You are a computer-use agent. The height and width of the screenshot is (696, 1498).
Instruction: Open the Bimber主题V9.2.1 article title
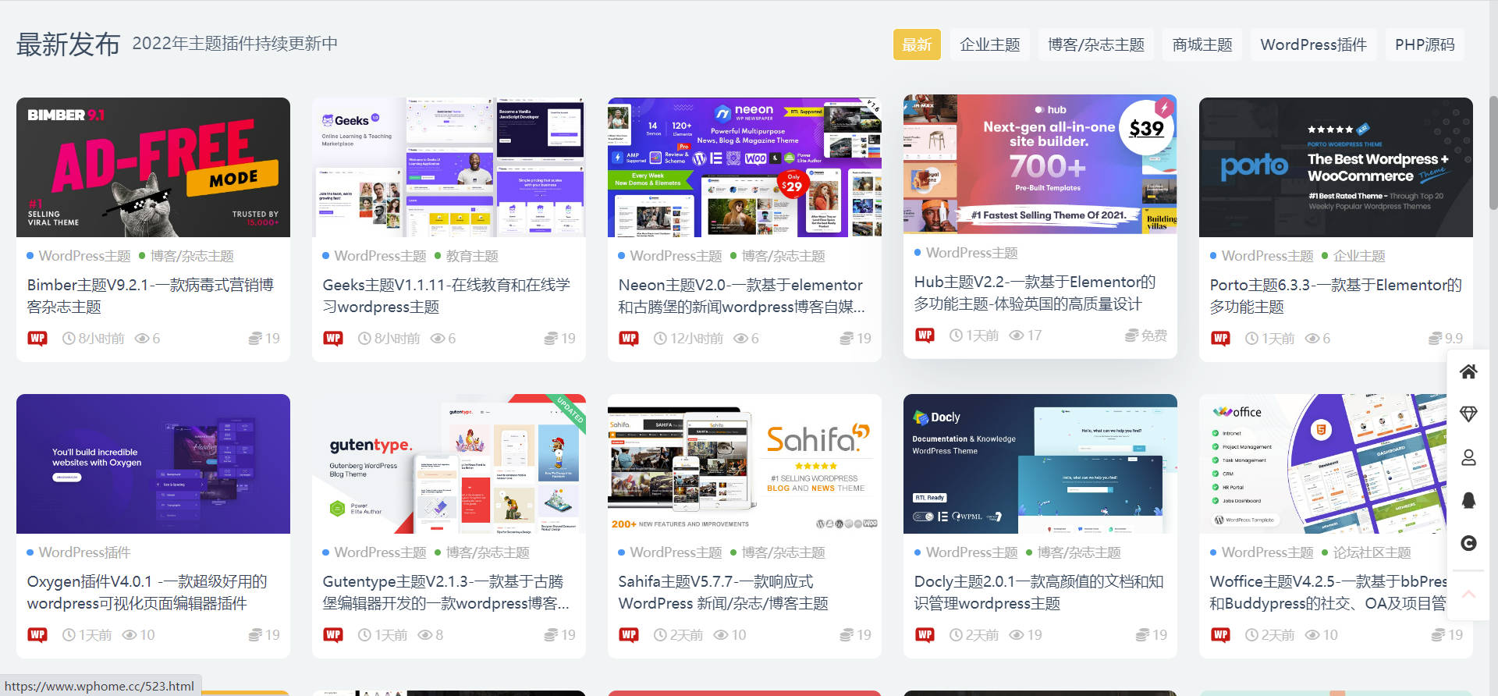tap(151, 296)
